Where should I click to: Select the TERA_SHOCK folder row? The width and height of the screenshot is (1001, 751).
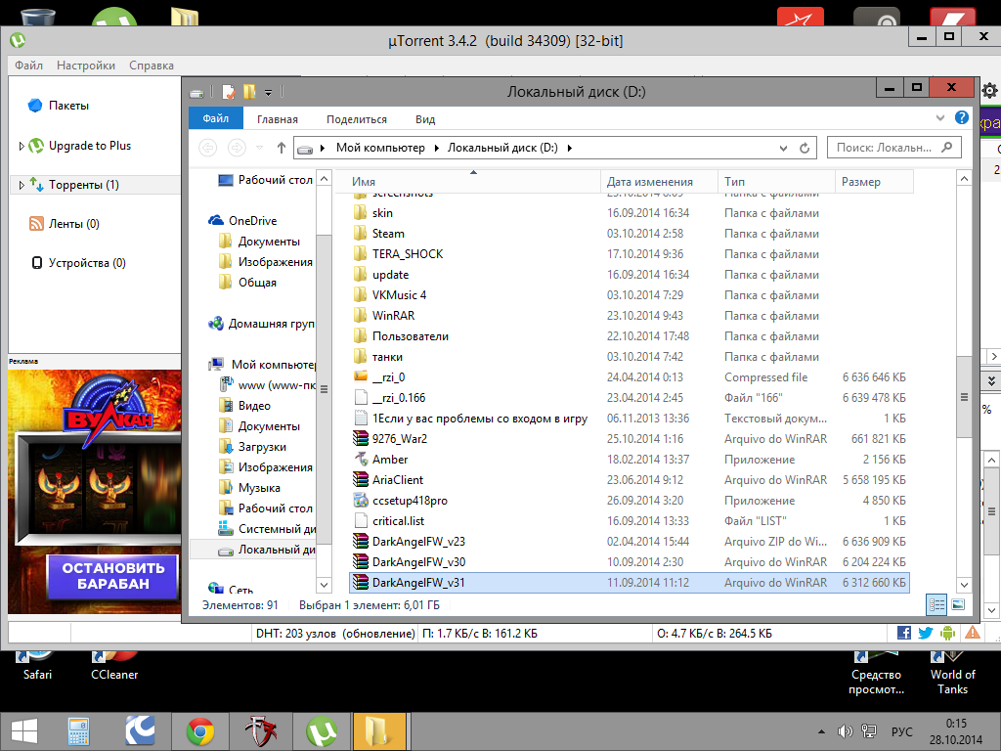pyautogui.click(x=630, y=254)
